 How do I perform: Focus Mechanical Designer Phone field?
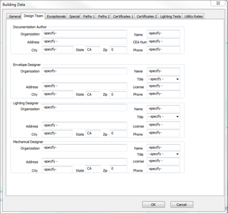[164, 169]
